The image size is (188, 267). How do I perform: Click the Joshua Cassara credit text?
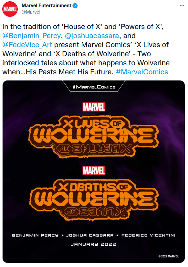click(90, 235)
